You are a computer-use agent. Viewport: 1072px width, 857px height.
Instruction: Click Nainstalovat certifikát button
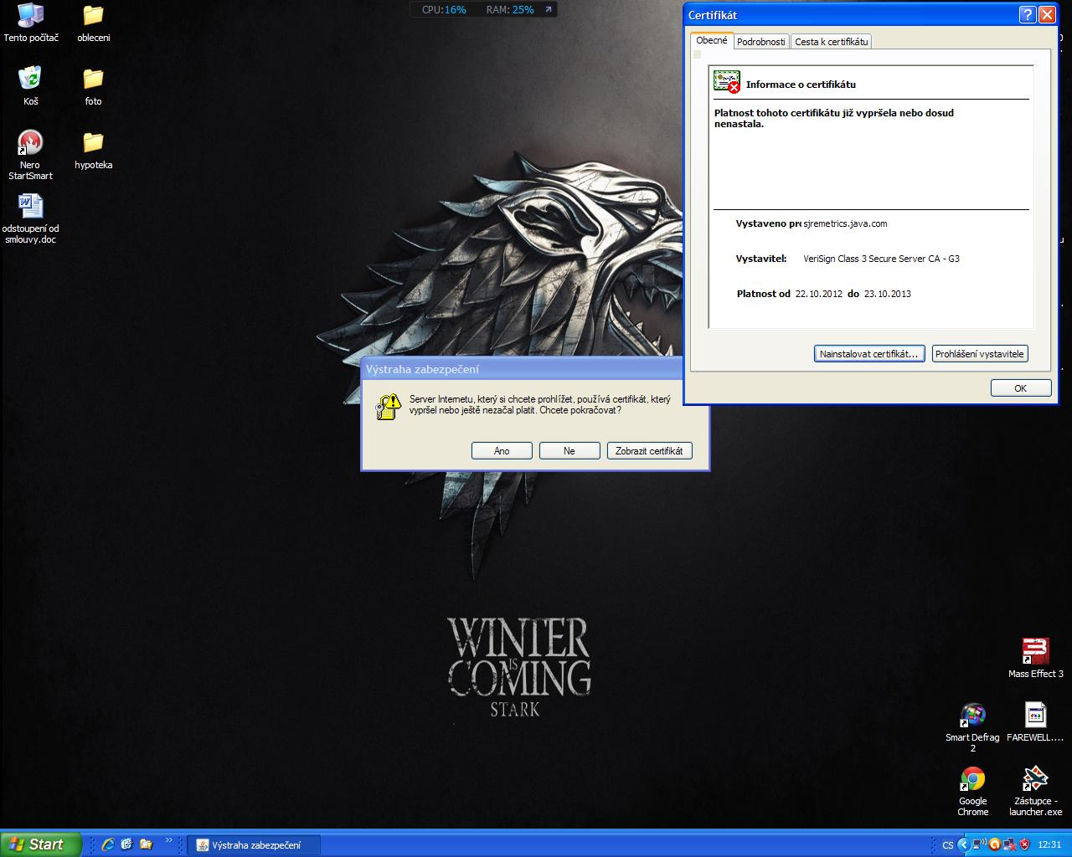pos(869,354)
